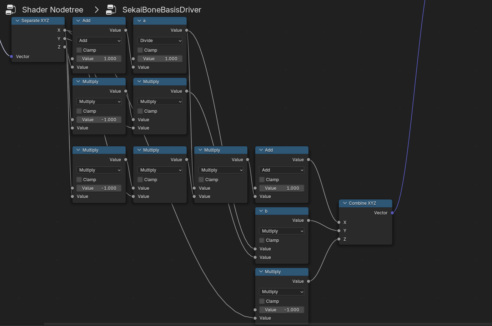Go back to Shader Nodetree breadcrumb label
492x326 pixels.
52,10
